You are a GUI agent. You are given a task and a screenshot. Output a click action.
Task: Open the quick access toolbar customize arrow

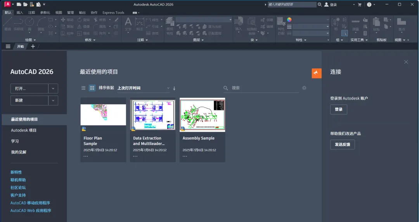point(44,4)
